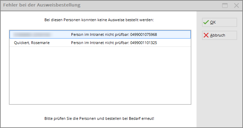Maximize the Fehler bei der Ausweisbestellung window
Image resolution: width=243 pixels, height=128 pixels.
pyautogui.click(x=225, y=5)
